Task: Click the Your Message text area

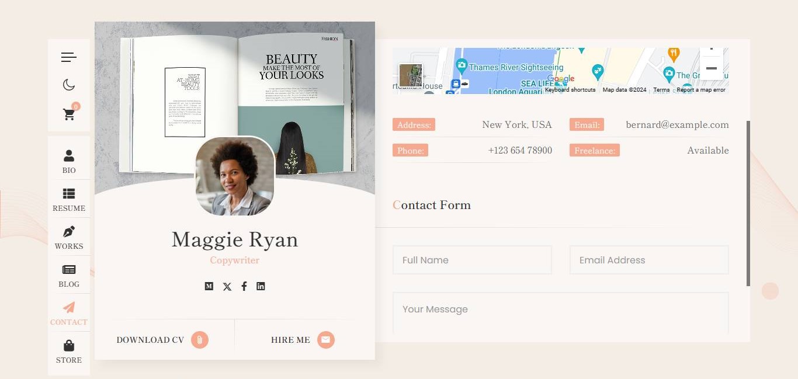Action: point(560,312)
